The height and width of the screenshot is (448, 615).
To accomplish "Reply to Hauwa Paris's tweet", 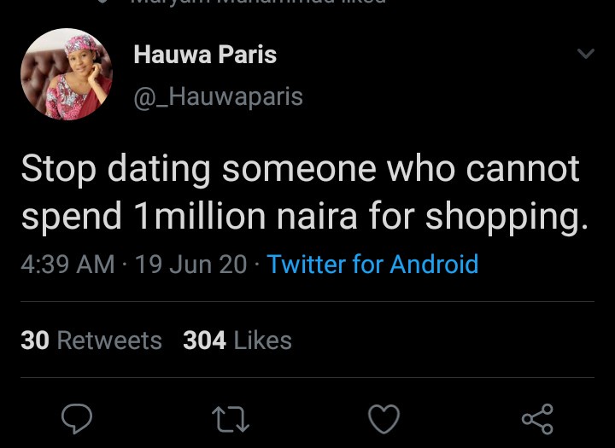I will pyautogui.click(x=78, y=418).
